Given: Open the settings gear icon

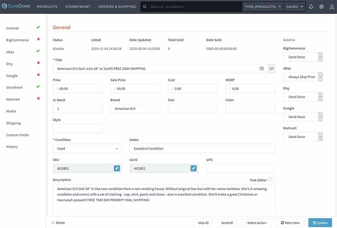Looking at the screenshot, I should coord(321,7).
